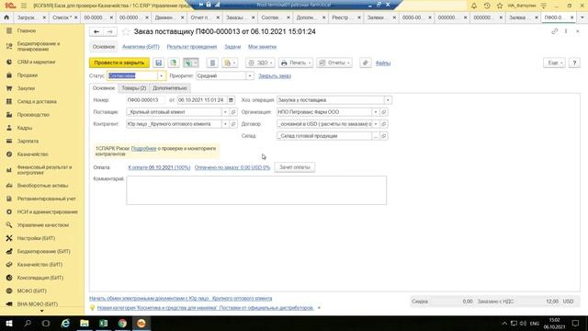Open the Контрагент record with its open icon
The image size is (588, 331).
tap(233, 124)
